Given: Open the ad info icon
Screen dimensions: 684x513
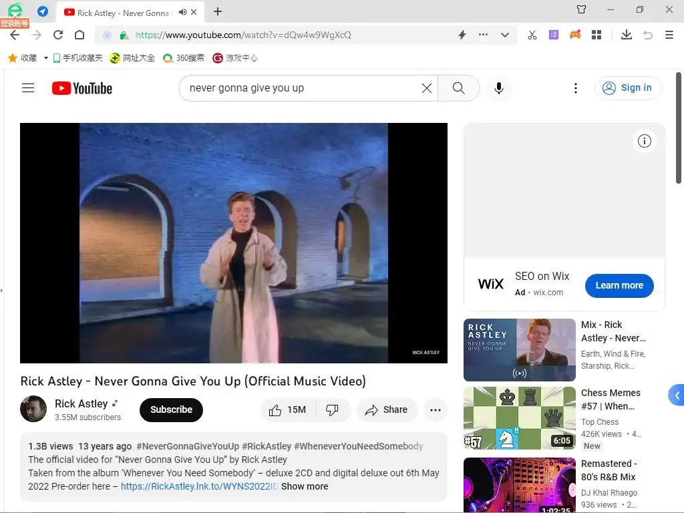Looking at the screenshot, I should pos(645,141).
